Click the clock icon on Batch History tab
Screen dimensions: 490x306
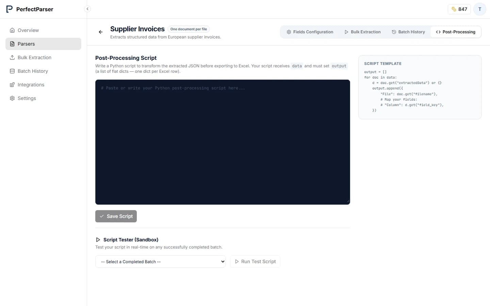coord(394,32)
